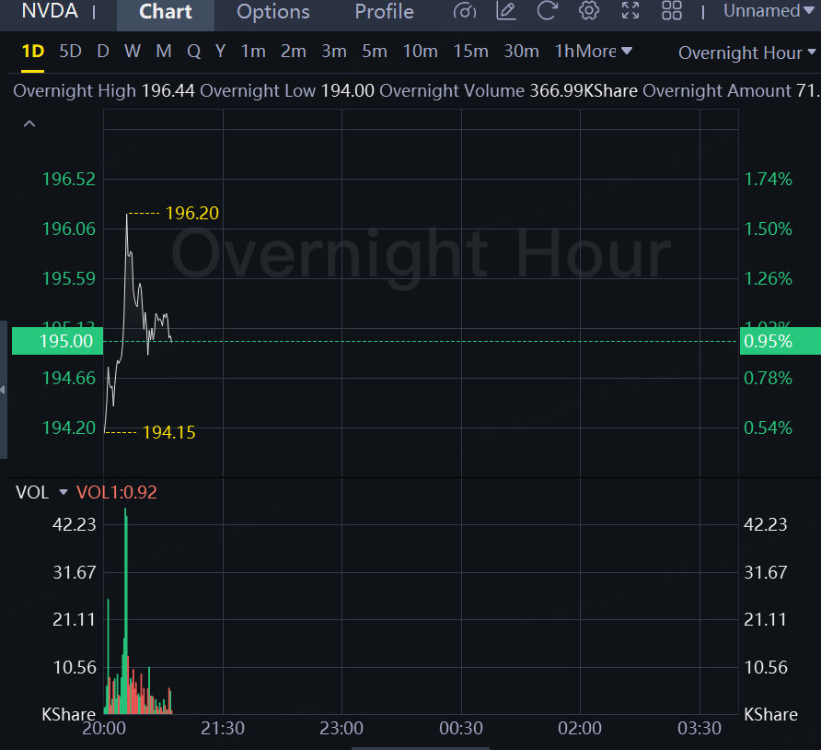Select the 5D timeframe
The width and height of the screenshot is (821, 750).
(x=71, y=52)
